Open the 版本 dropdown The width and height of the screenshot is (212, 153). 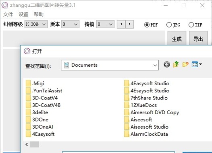click(70, 24)
